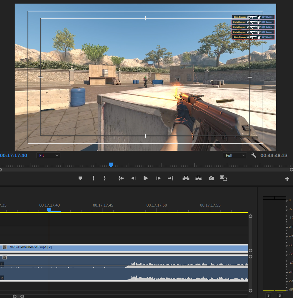Click the Lift button
Image resolution: width=293 pixels, height=298 pixels.
[186, 178]
